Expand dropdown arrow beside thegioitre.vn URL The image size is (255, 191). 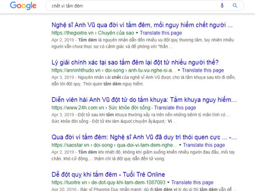tap(137, 33)
